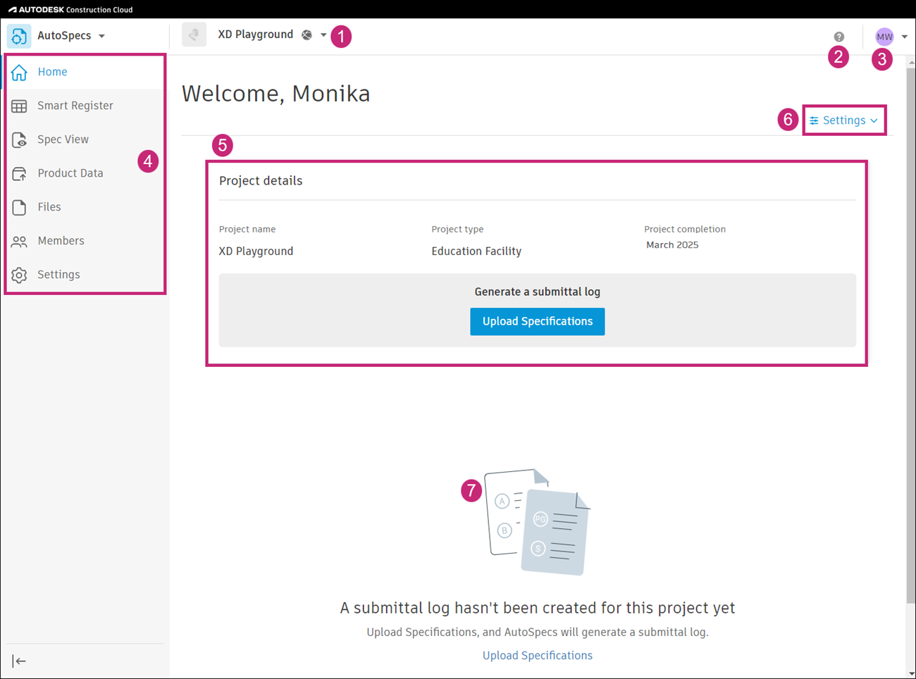Click the blue Upload Specifications button
916x679 pixels.
coord(538,321)
